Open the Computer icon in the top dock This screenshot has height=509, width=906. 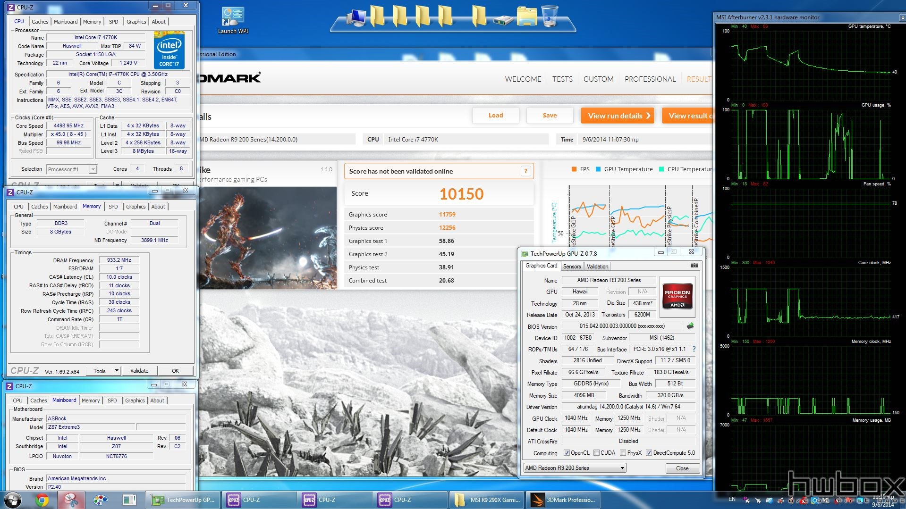(x=356, y=17)
